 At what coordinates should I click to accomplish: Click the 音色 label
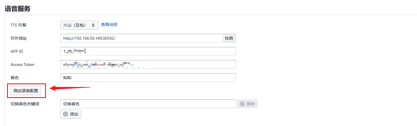(x=15, y=78)
